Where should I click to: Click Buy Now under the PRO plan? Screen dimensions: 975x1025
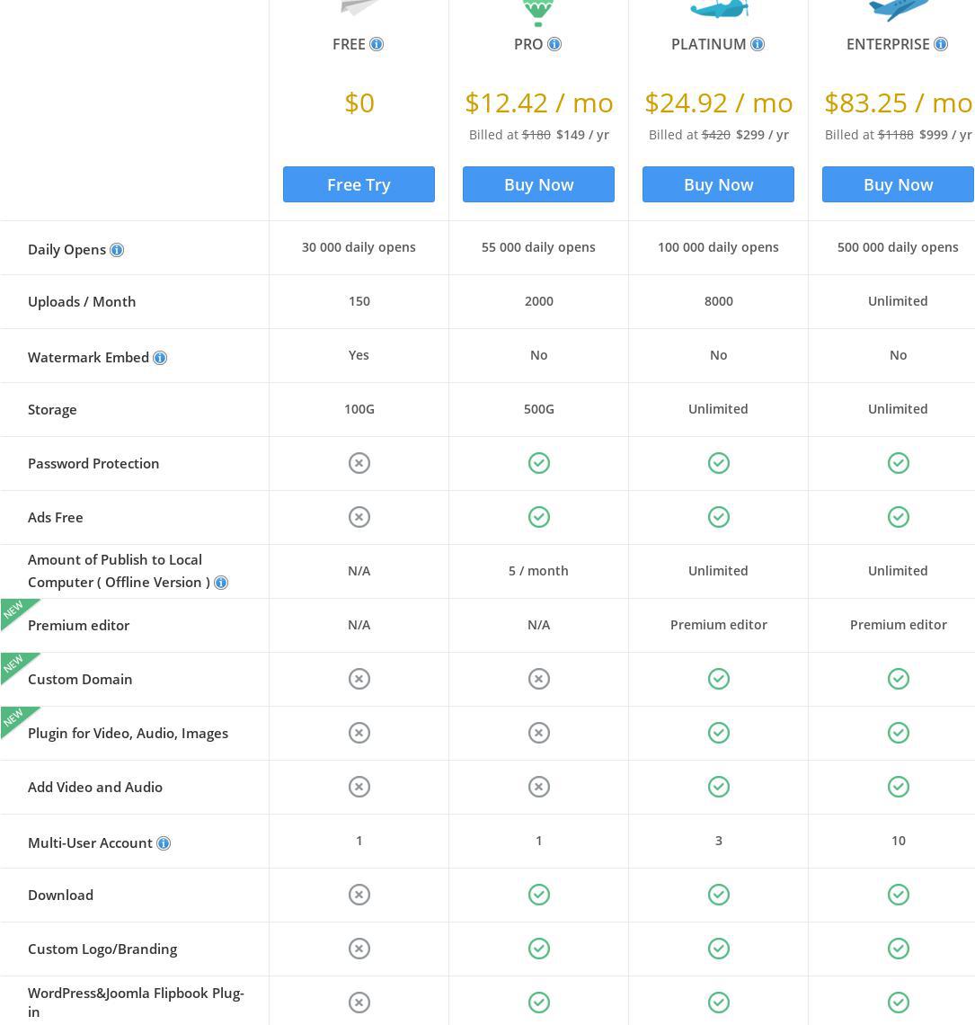(x=538, y=184)
